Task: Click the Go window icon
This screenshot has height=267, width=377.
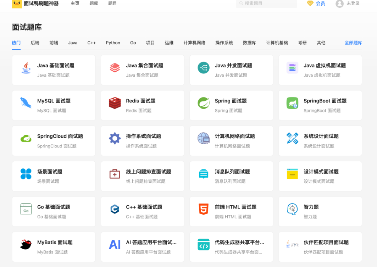Action: (x=26, y=209)
